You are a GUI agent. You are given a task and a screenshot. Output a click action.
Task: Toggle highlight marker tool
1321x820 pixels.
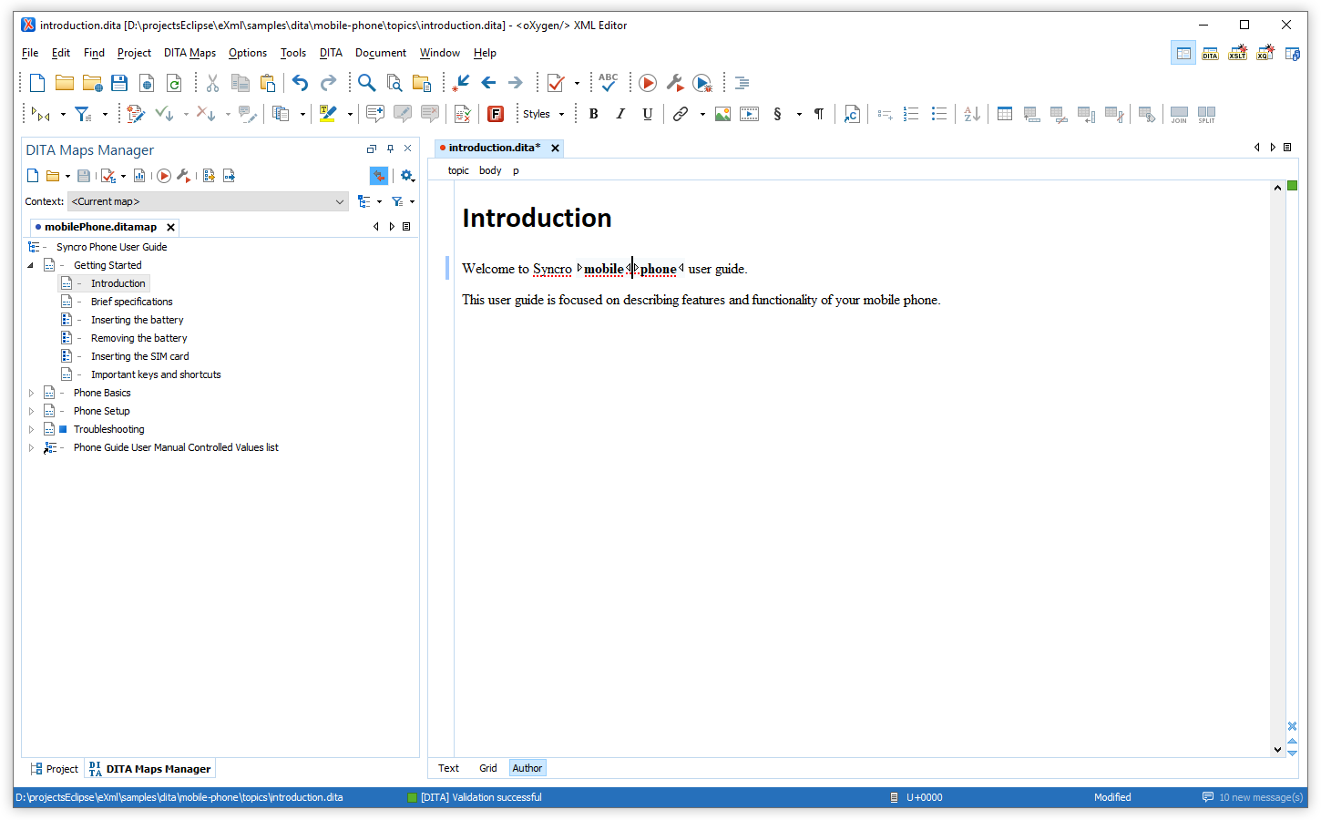[328, 114]
